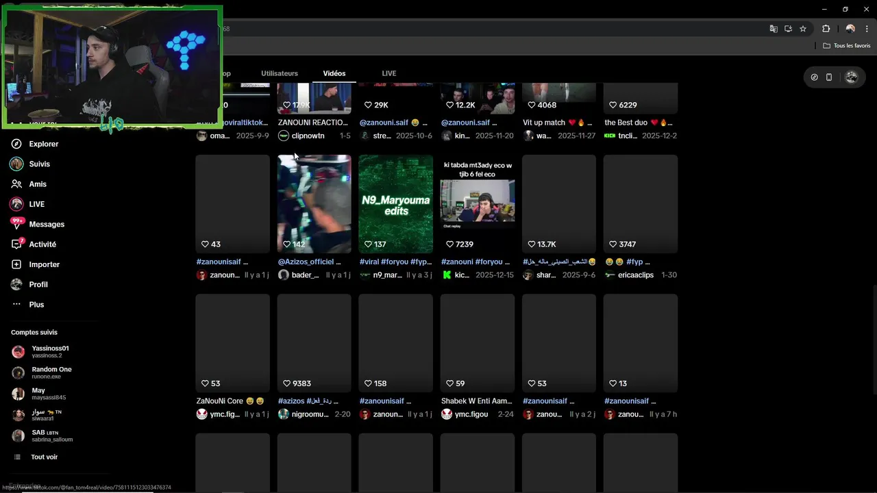Click the TikTok coin icon top right
Screen dimensions: 877x493
pos(814,77)
